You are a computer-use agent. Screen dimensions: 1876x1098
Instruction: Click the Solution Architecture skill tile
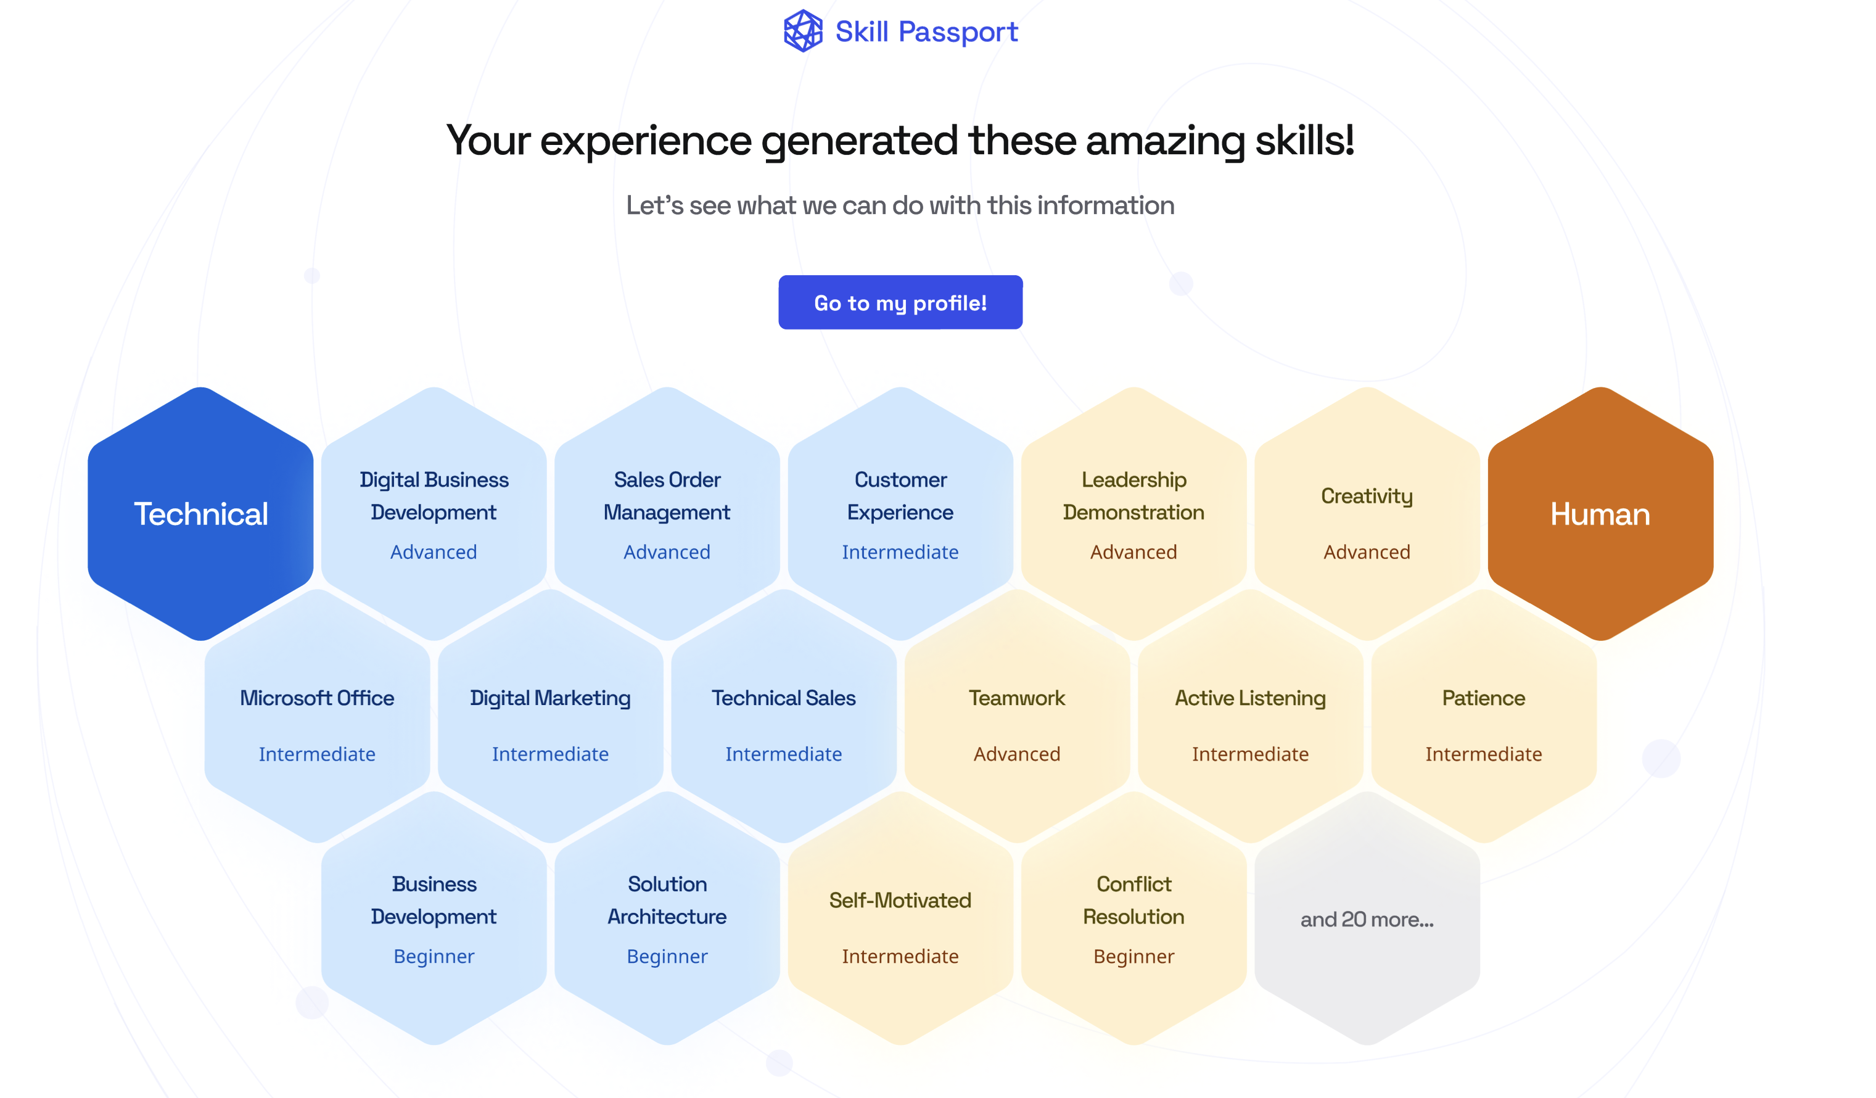pos(667,918)
